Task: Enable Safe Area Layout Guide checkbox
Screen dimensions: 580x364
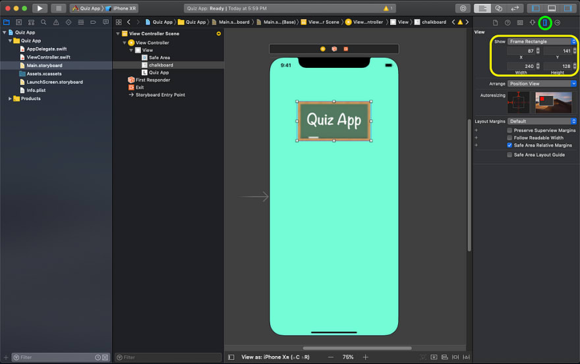Action: click(x=509, y=155)
